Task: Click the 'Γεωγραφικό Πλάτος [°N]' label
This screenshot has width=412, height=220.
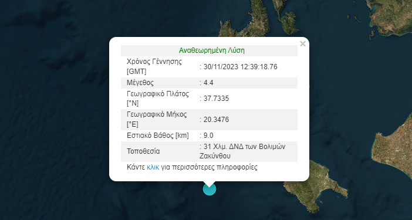Action: (x=158, y=99)
